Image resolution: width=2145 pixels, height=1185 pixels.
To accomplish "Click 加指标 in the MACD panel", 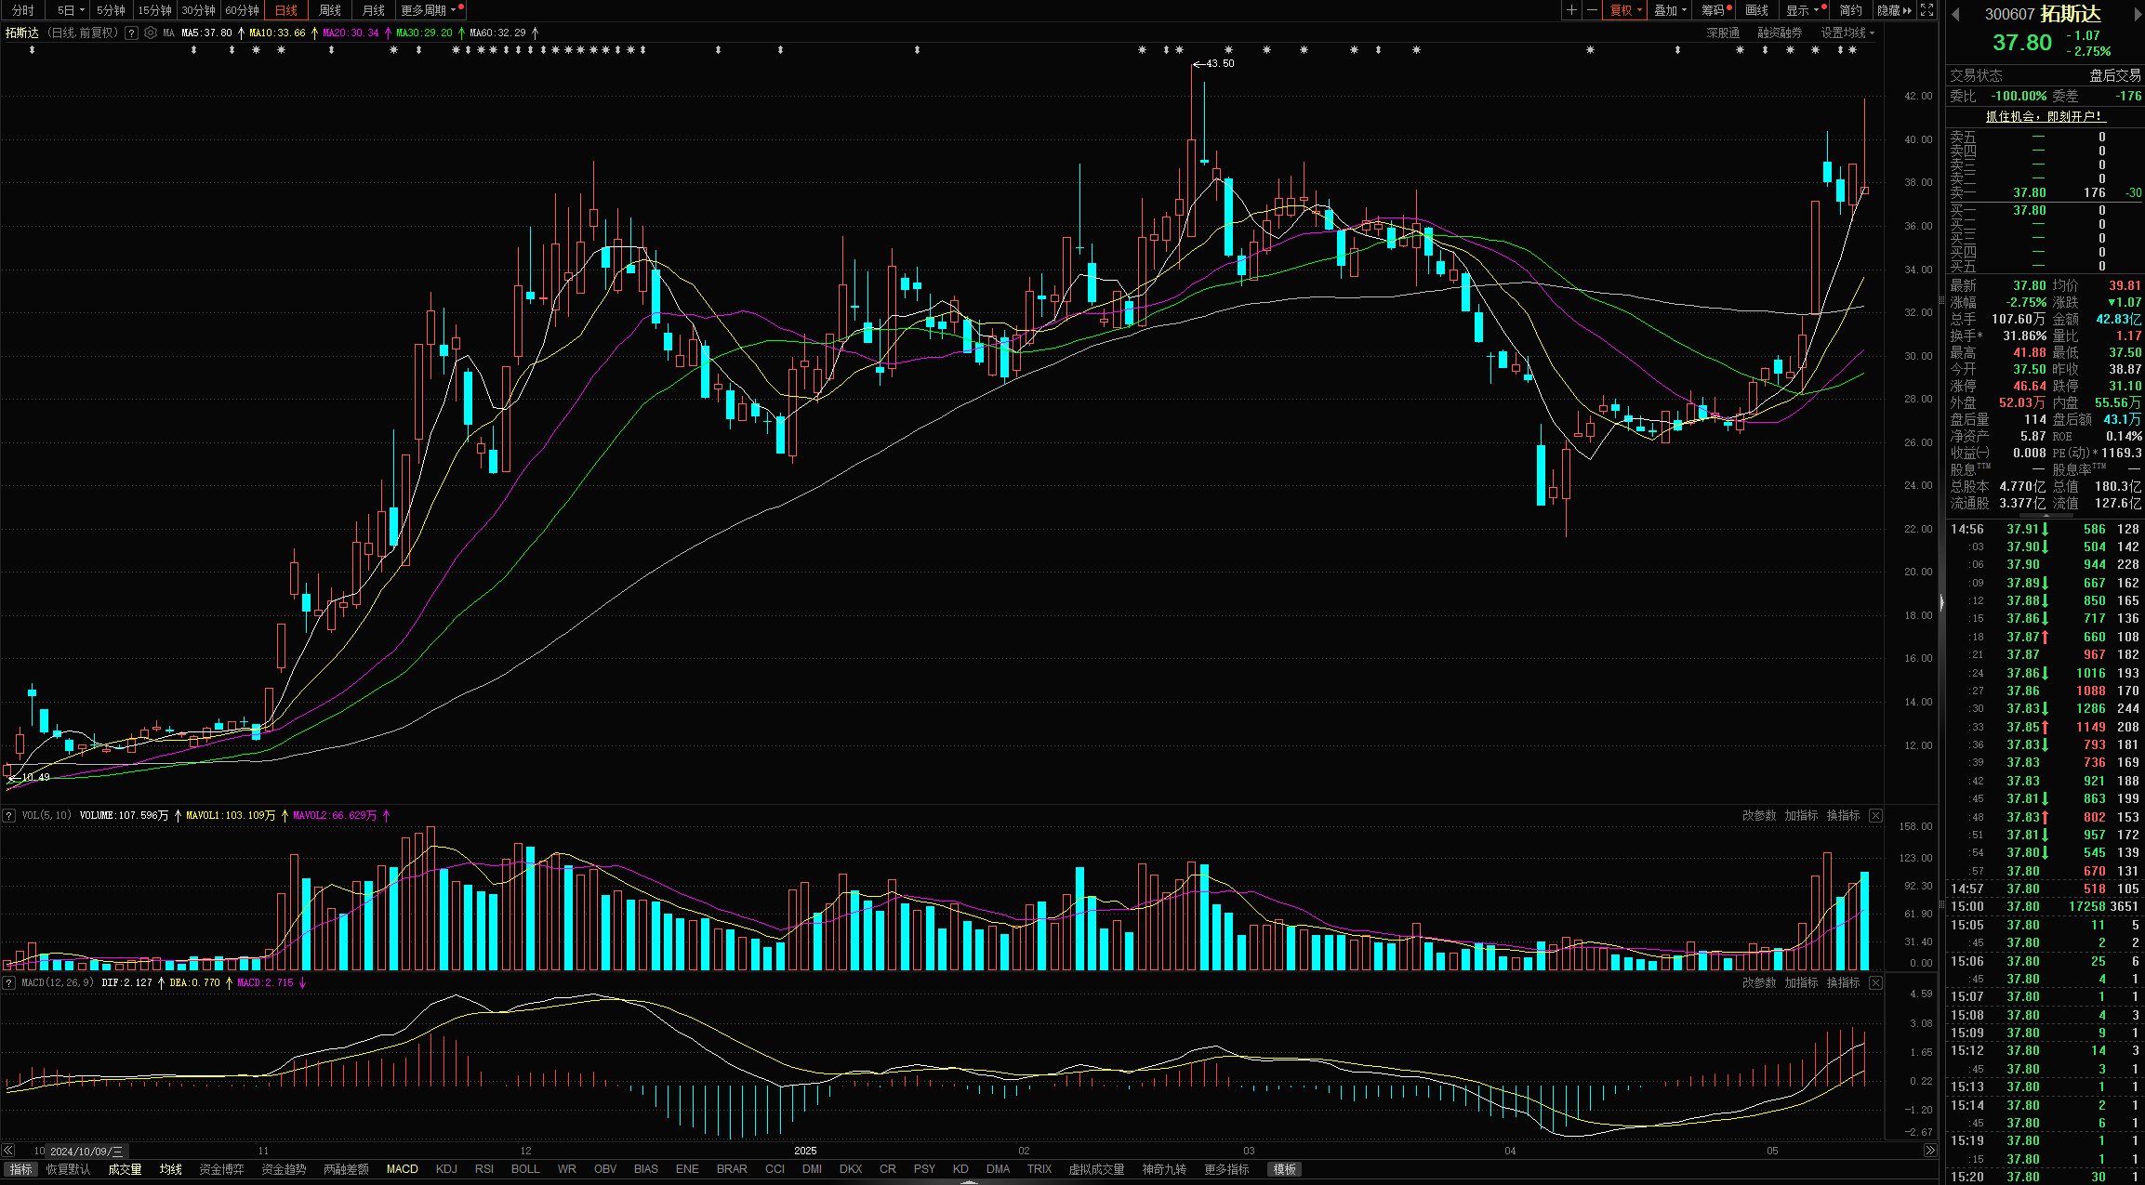I will 1801,982.
